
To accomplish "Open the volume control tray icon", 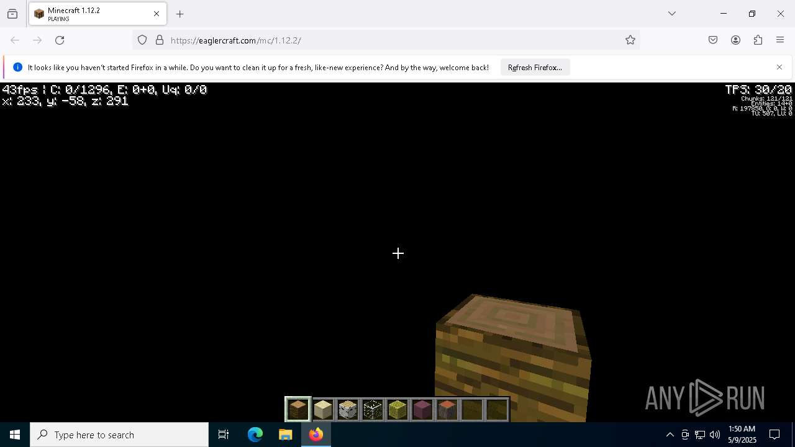I will (x=715, y=435).
